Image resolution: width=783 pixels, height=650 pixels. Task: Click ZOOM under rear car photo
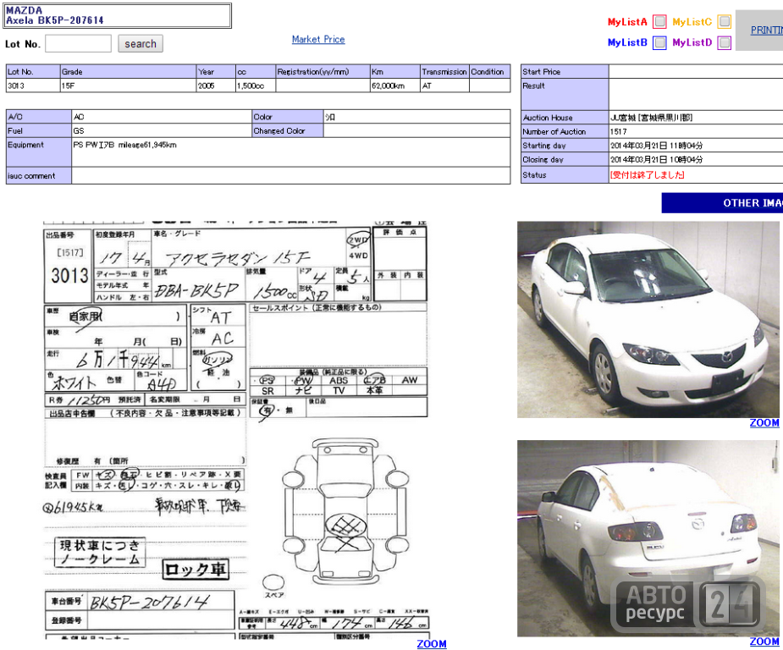point(764,642)
